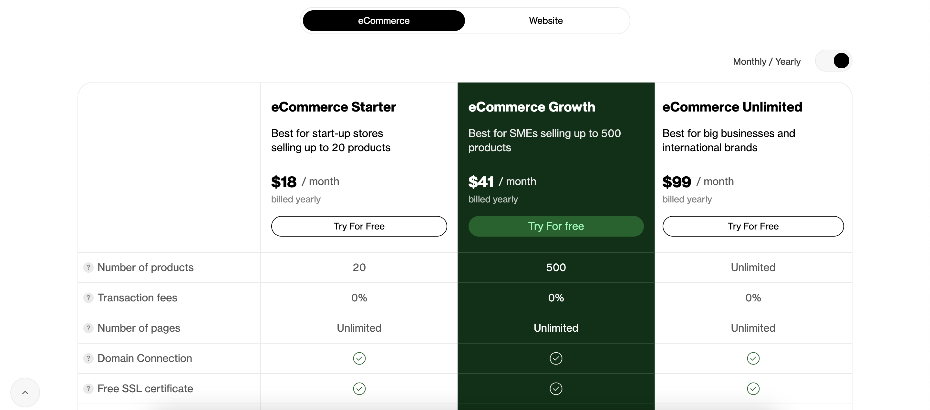Click the Monthly / Yearly label
Screen dimensions: 930x410
[x=767, y=62]
